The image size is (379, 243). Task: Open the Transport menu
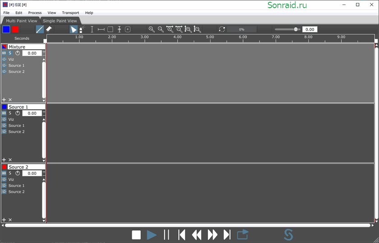pos(70,13)
